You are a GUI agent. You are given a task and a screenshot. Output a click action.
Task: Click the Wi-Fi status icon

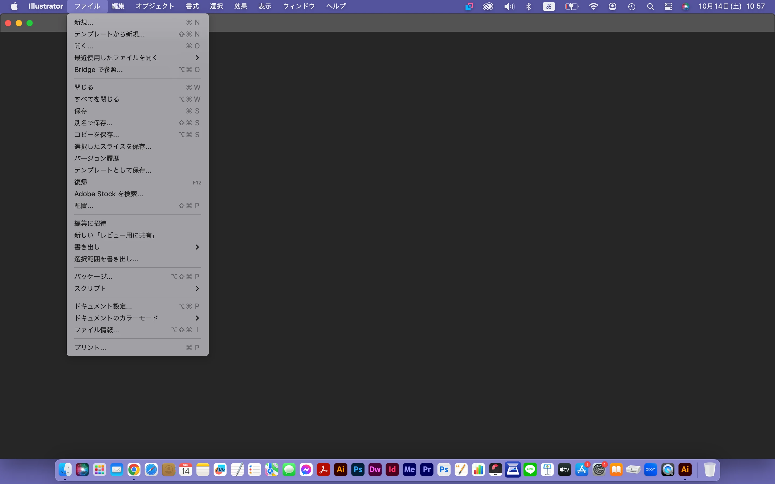tap(593, 6)
